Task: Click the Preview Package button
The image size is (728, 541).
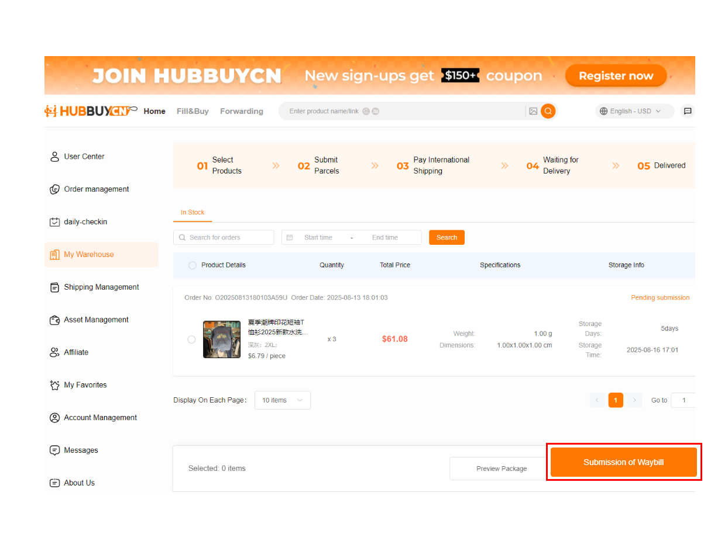Action: pyautogui.click(x=501, y=469)
